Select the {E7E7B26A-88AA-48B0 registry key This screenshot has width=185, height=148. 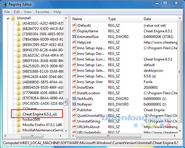point(43,98)
